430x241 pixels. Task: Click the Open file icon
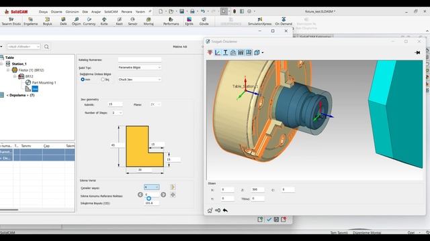(x=171, y=11)
